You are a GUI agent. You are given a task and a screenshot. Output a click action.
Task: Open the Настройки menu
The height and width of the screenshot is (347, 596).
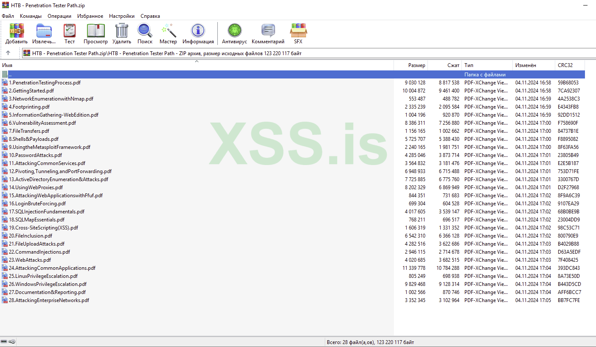point(122,16)
